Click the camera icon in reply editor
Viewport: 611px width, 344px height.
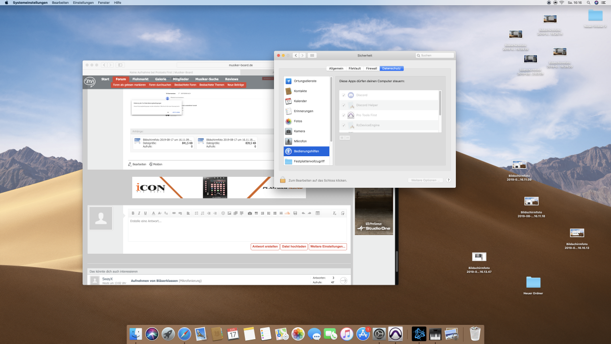point(250,213)
